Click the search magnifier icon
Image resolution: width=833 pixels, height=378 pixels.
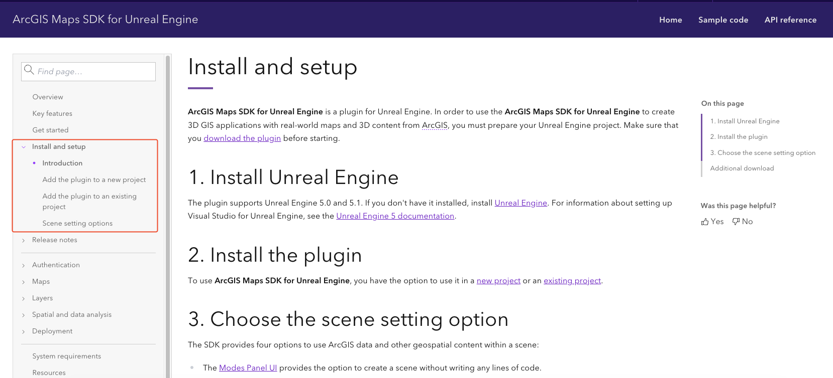(29, 70)
